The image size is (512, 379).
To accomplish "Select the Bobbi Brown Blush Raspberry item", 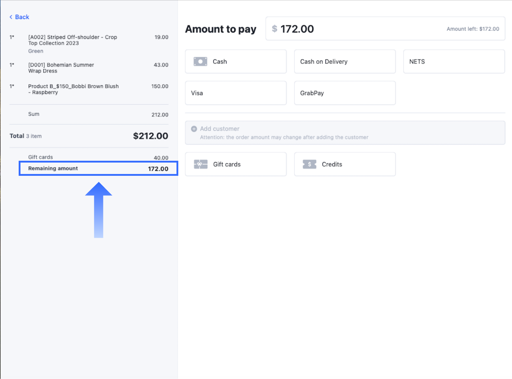I will coord(73,89).
